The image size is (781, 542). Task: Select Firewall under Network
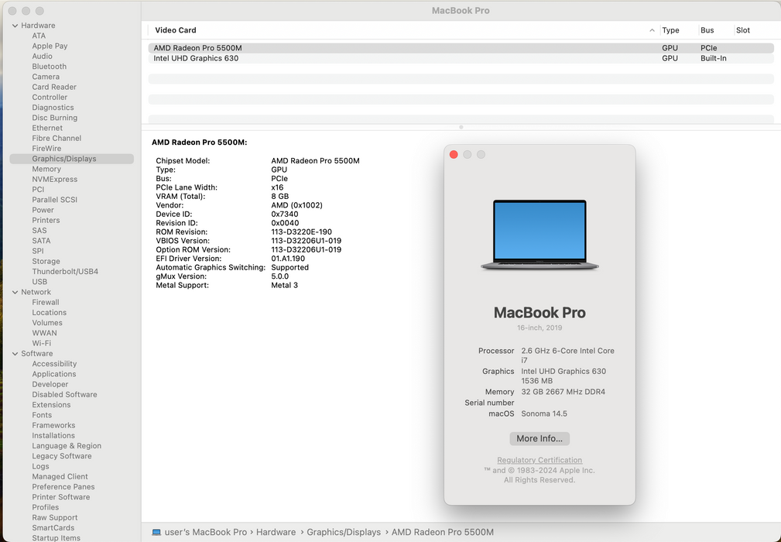46,303
